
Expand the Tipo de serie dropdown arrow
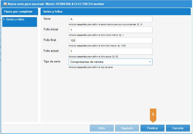tap(150, 62)
